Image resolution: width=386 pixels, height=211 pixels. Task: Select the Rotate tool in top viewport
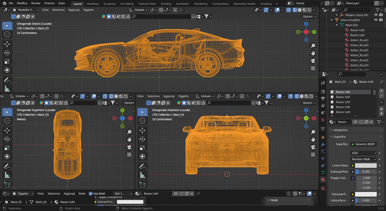point(7,53)
